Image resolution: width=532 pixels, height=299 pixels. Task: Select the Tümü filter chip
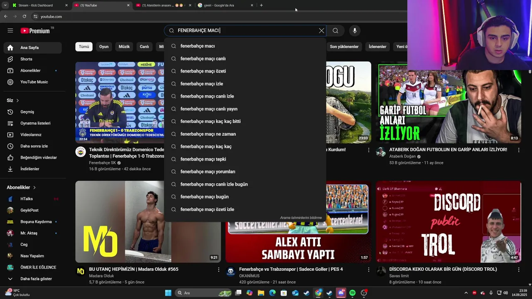point(84,47)
